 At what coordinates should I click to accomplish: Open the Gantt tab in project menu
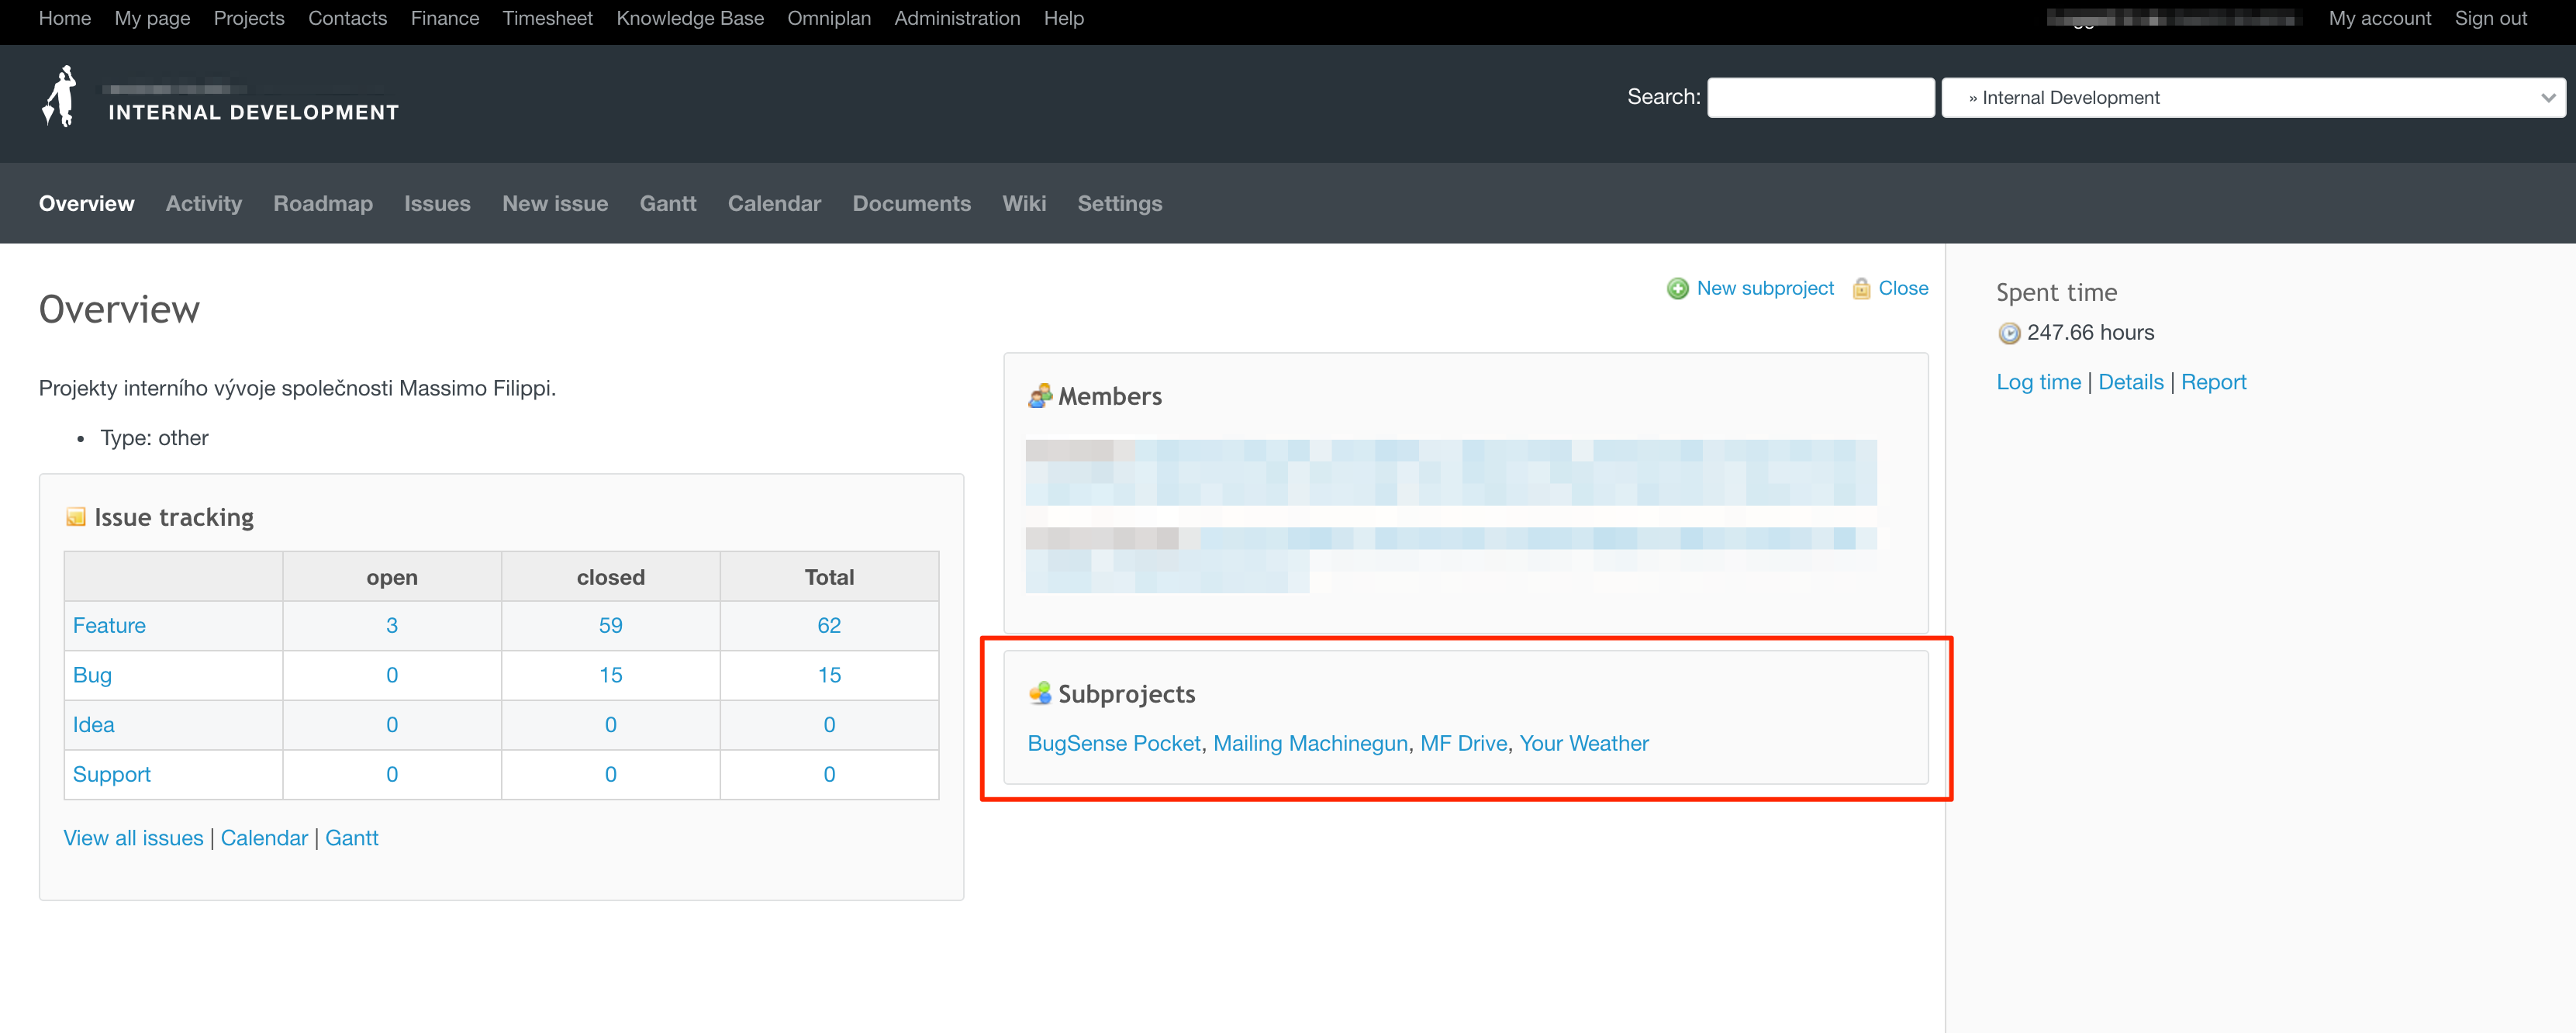click(x=667, y=204)
